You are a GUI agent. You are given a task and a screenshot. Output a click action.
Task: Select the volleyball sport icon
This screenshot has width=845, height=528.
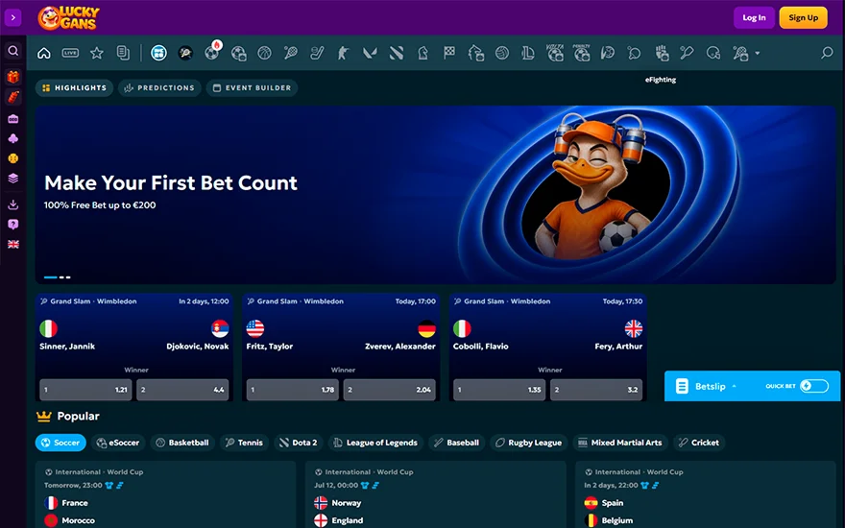[x=502, y=53]
